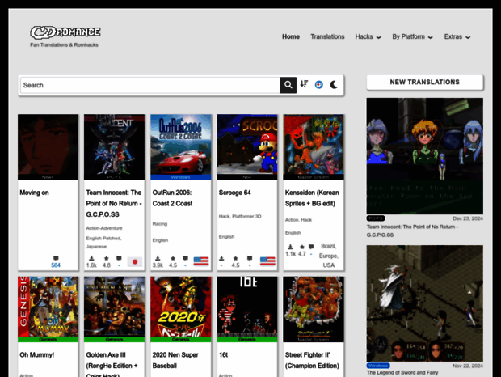501x377 pixels.
Task: Click Team Innocent title in New Translations sidebar
Action: (412, 231)
